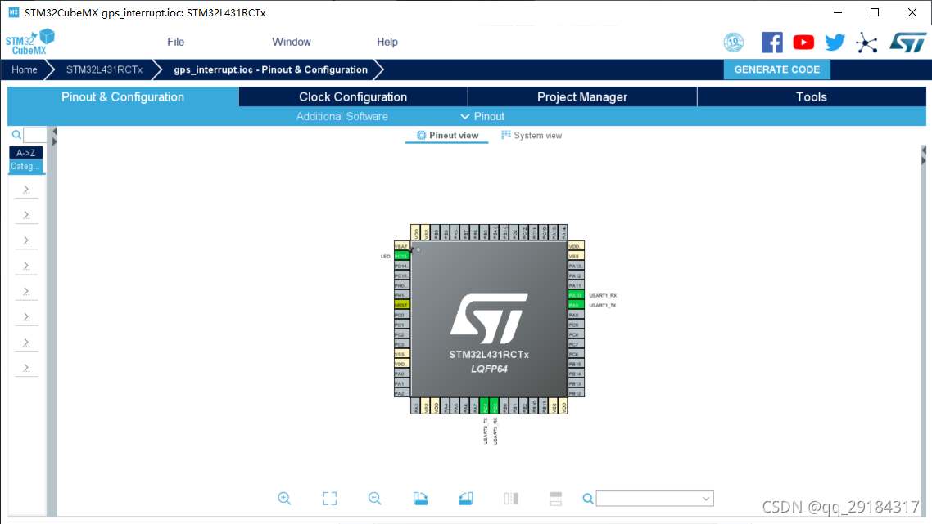
Task: Click the MX app icon in title bar
Action: coord(14,12)
